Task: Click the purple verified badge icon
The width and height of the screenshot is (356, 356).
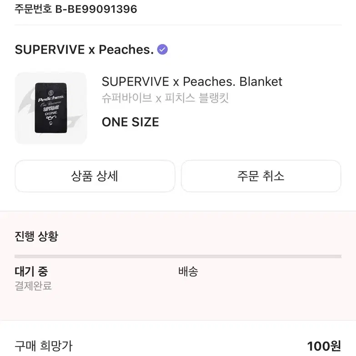Action: (162, 50)
